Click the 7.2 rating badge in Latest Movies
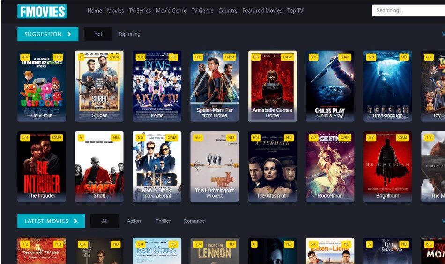The width and height of the screenshot is (445, 264). pos(25,244)
